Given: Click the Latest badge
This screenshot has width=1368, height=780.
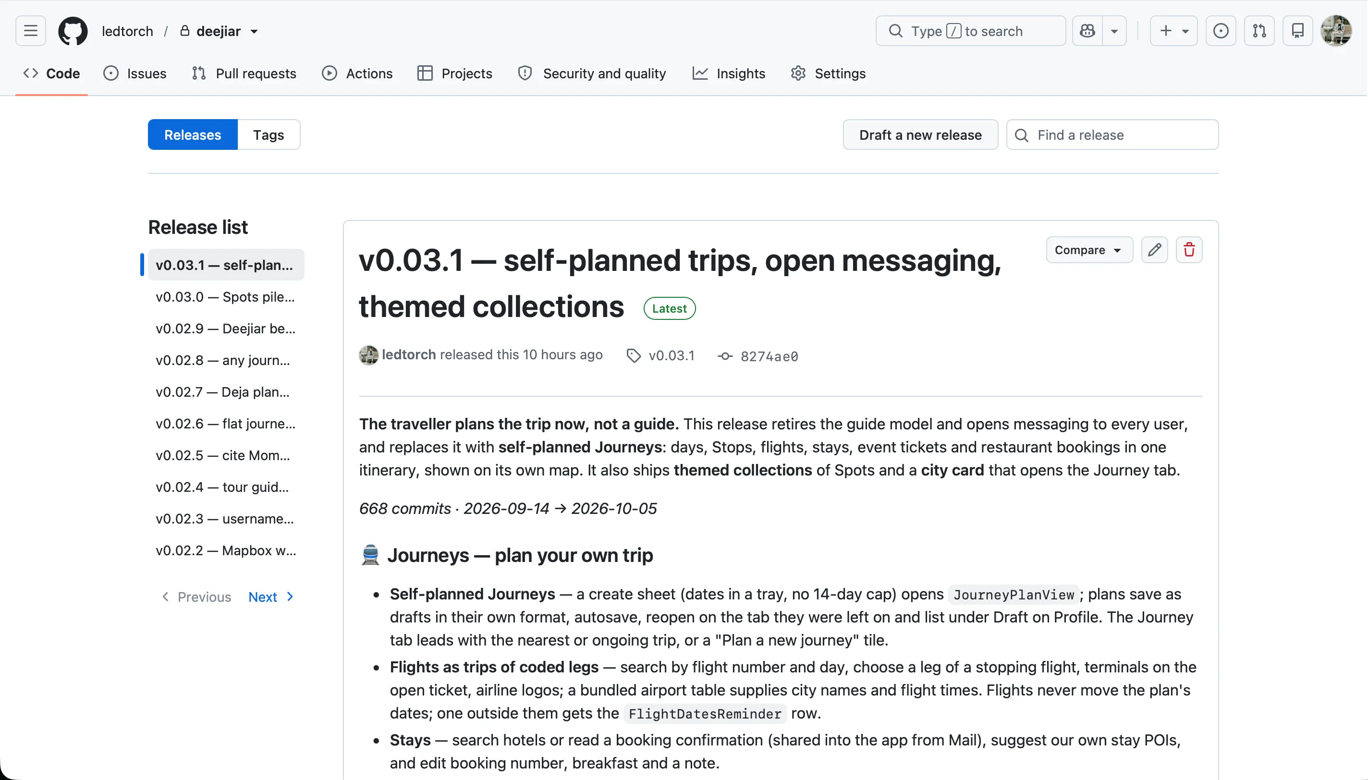Looking at the screenshot, I should [x=670, y=308].
